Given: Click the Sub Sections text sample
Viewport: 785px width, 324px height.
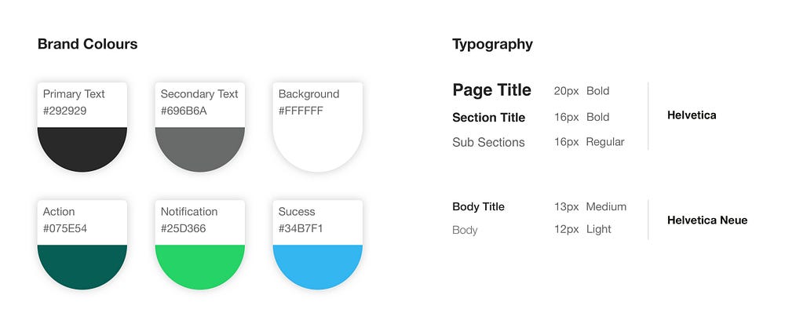Looking at the screenshot, I should pos(488,142).
